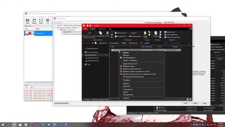Image resolution: width=225 pixels, height=127 pixels.
Task: Click the Up arrow in Explorer navigation
Action: (93, 43)
